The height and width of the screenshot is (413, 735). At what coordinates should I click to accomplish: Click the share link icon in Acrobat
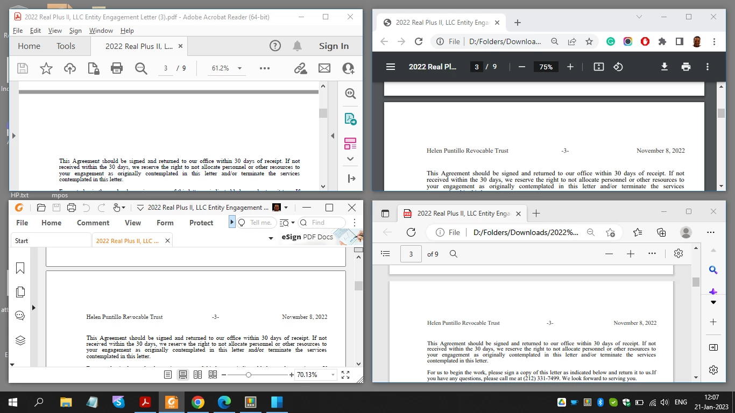pos(300,68)
